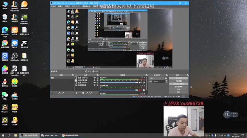Screen dimensions: 247x138
Task: Click the Stop Streaming button in controls
Action: 178,78
